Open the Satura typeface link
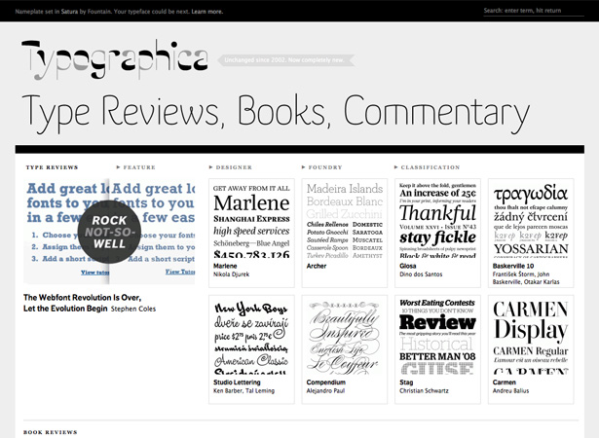This screenshot has width=599, height=438. (x=69, y=12)
